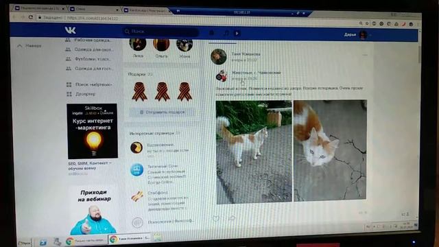
Task: Open the post options menu on Таня's post
Action: (365, 55)
